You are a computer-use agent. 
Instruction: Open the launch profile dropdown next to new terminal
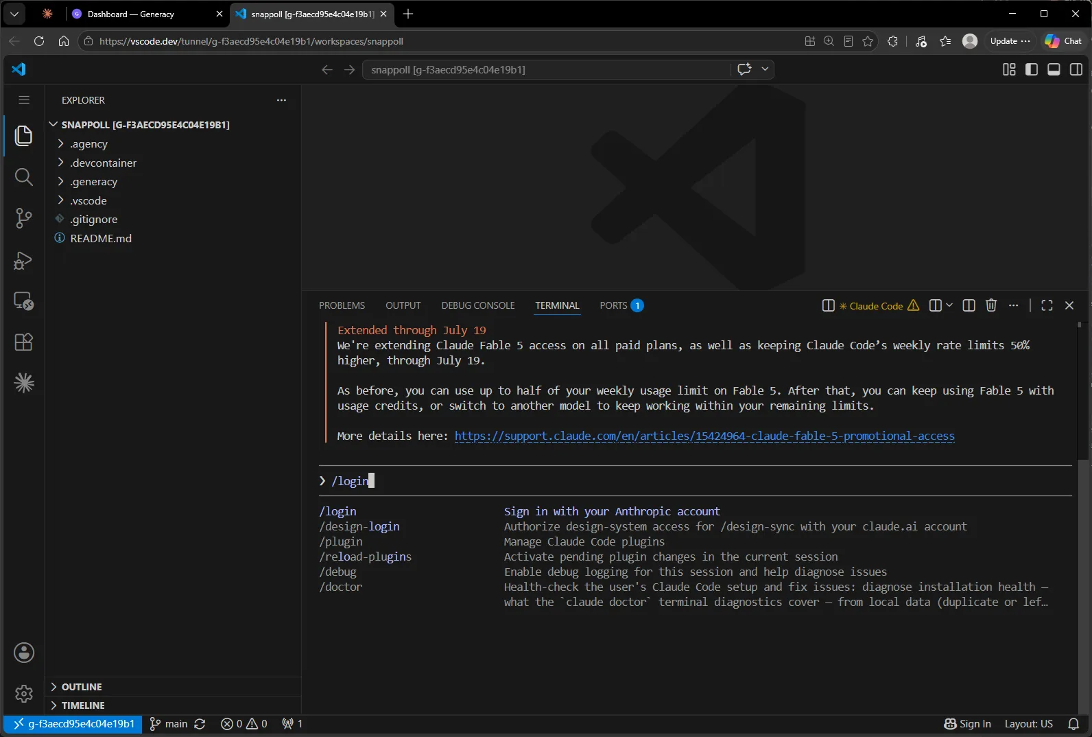point(949,305)
